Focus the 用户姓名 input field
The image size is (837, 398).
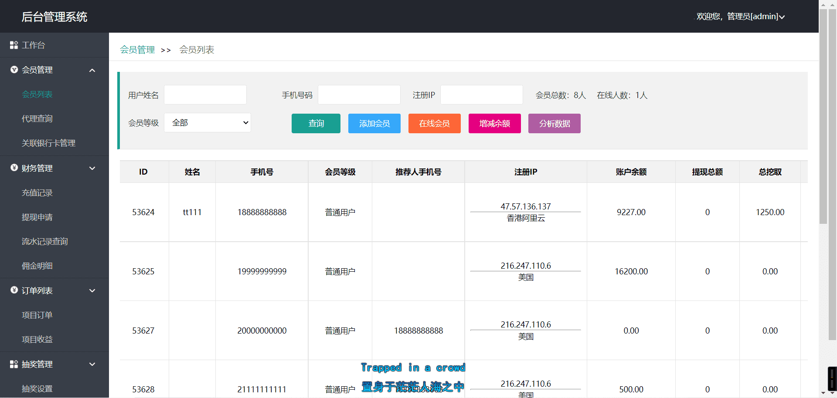point(205,95)
